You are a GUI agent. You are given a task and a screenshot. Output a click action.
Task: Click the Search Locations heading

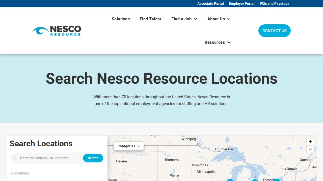point(41,144)
